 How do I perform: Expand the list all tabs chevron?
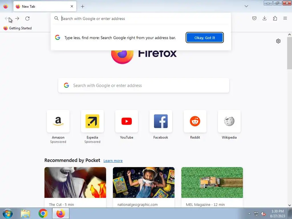point(246,6)
